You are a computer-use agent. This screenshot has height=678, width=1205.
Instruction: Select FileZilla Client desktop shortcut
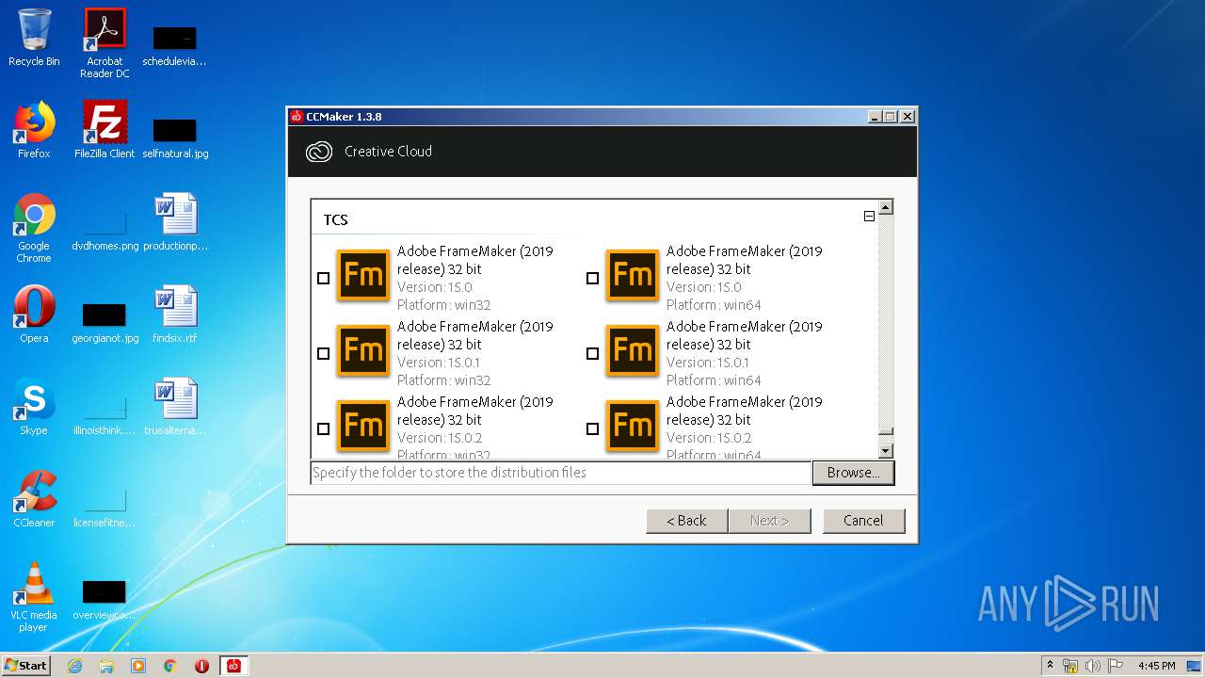104,130
